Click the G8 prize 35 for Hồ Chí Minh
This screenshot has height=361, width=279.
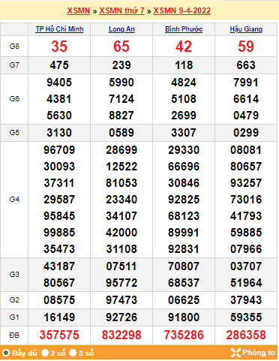[59, 47]
